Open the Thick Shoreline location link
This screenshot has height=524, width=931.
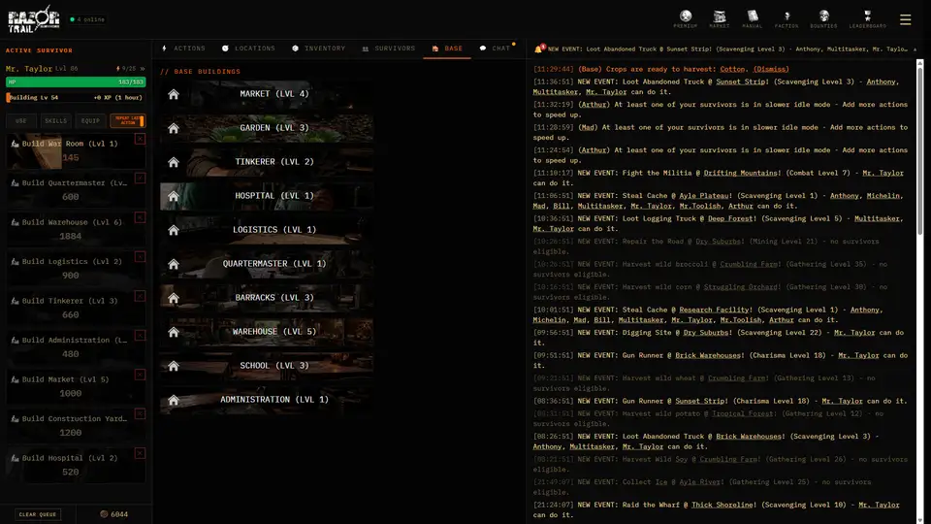(722, 505)
